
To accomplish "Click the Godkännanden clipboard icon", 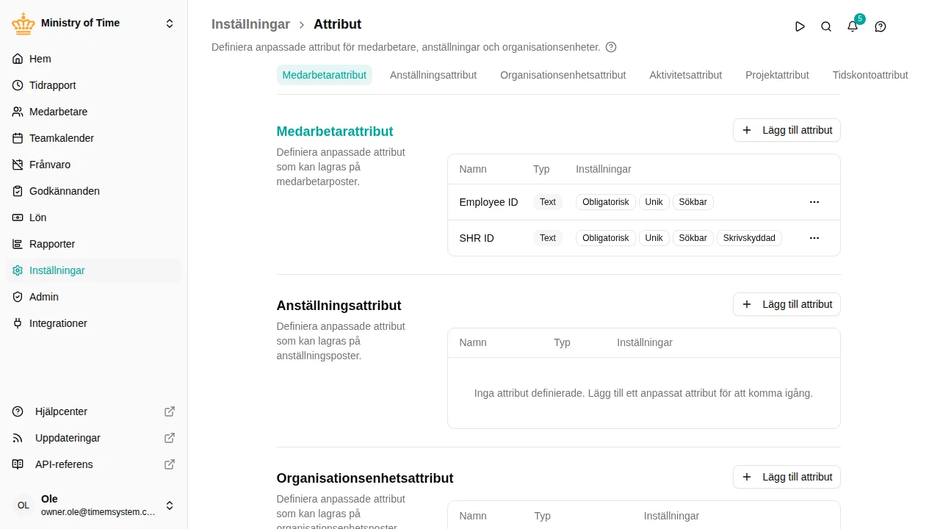I will pos(18,191).
